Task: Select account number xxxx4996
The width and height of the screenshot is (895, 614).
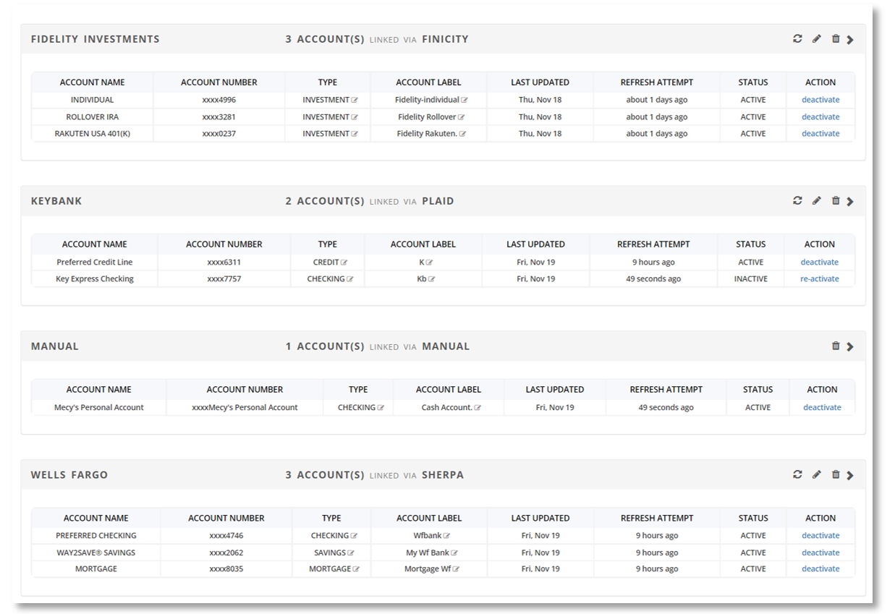Action: (219, 100)
